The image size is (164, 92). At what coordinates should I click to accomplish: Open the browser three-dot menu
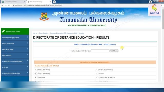pos(162,6)
